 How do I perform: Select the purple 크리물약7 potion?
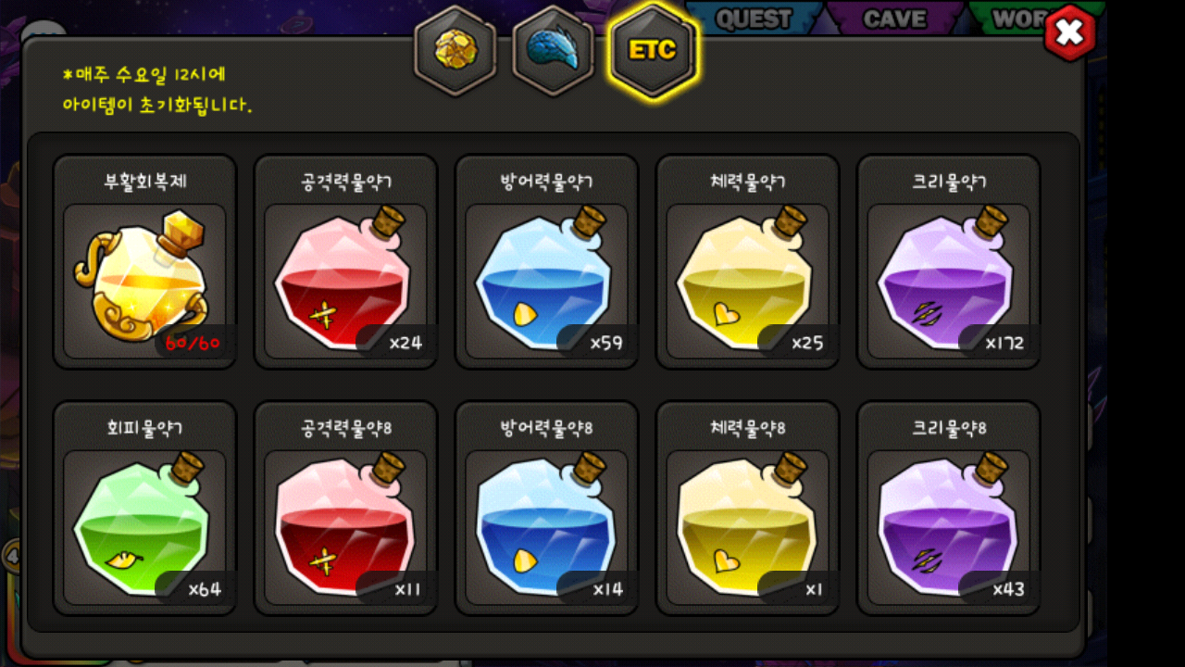[949, 262]
